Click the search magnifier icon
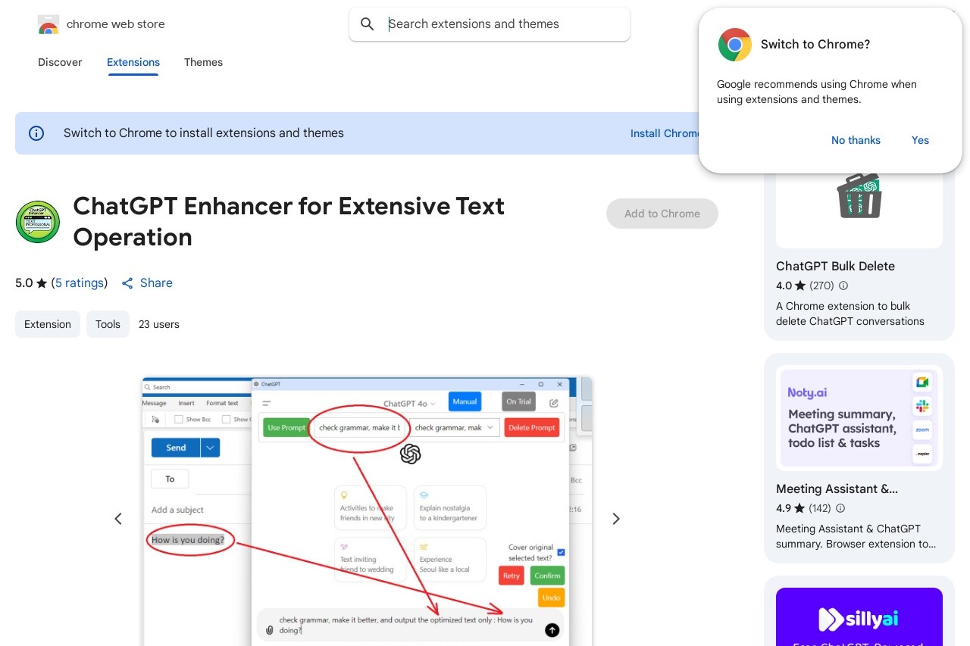The image size is (970, 646). (368, 24)
